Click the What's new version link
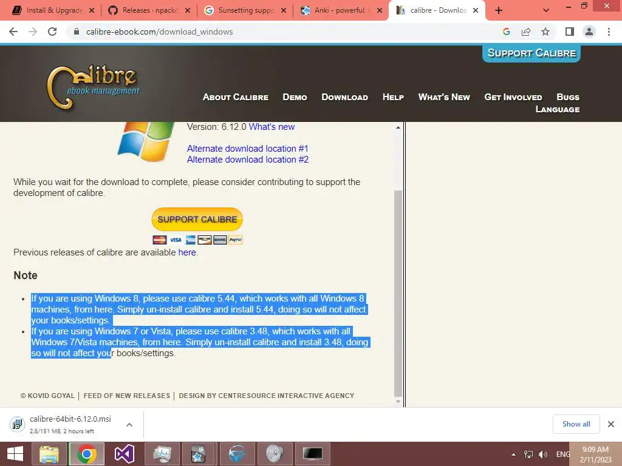The height and width of the screenshot is (466, 622). pos(272,127)
